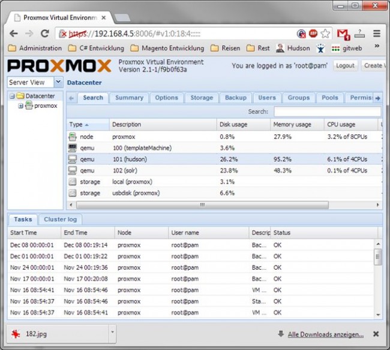The height and width of the screenshot is (350, 390).
Task: Open C# Entwicklung bookmarks folder
Action: (96, 48)
